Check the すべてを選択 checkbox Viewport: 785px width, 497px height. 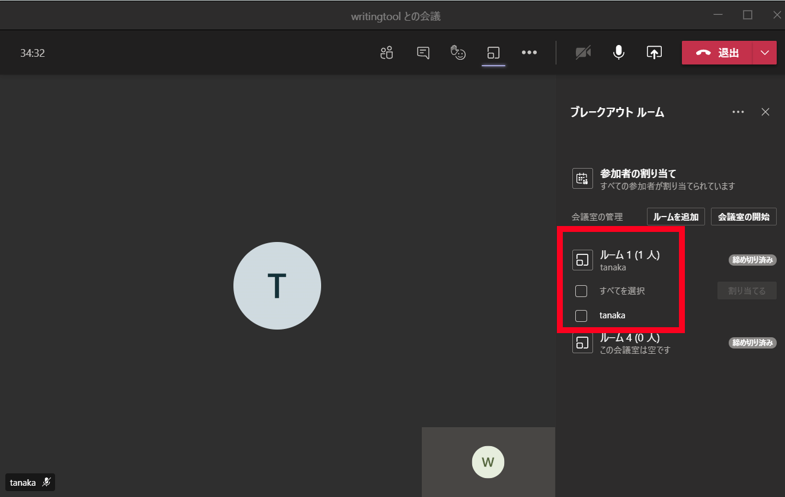pos(581,291)
